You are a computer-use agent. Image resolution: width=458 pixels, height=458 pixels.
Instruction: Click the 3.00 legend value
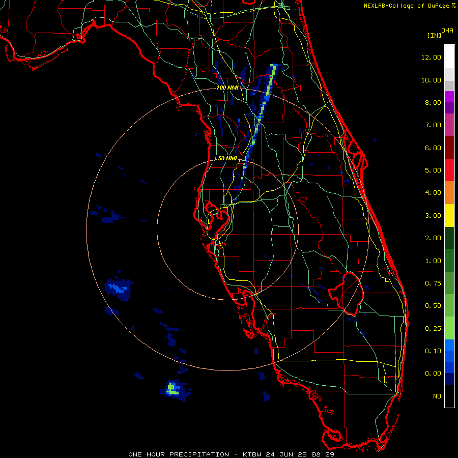point(433,216)
